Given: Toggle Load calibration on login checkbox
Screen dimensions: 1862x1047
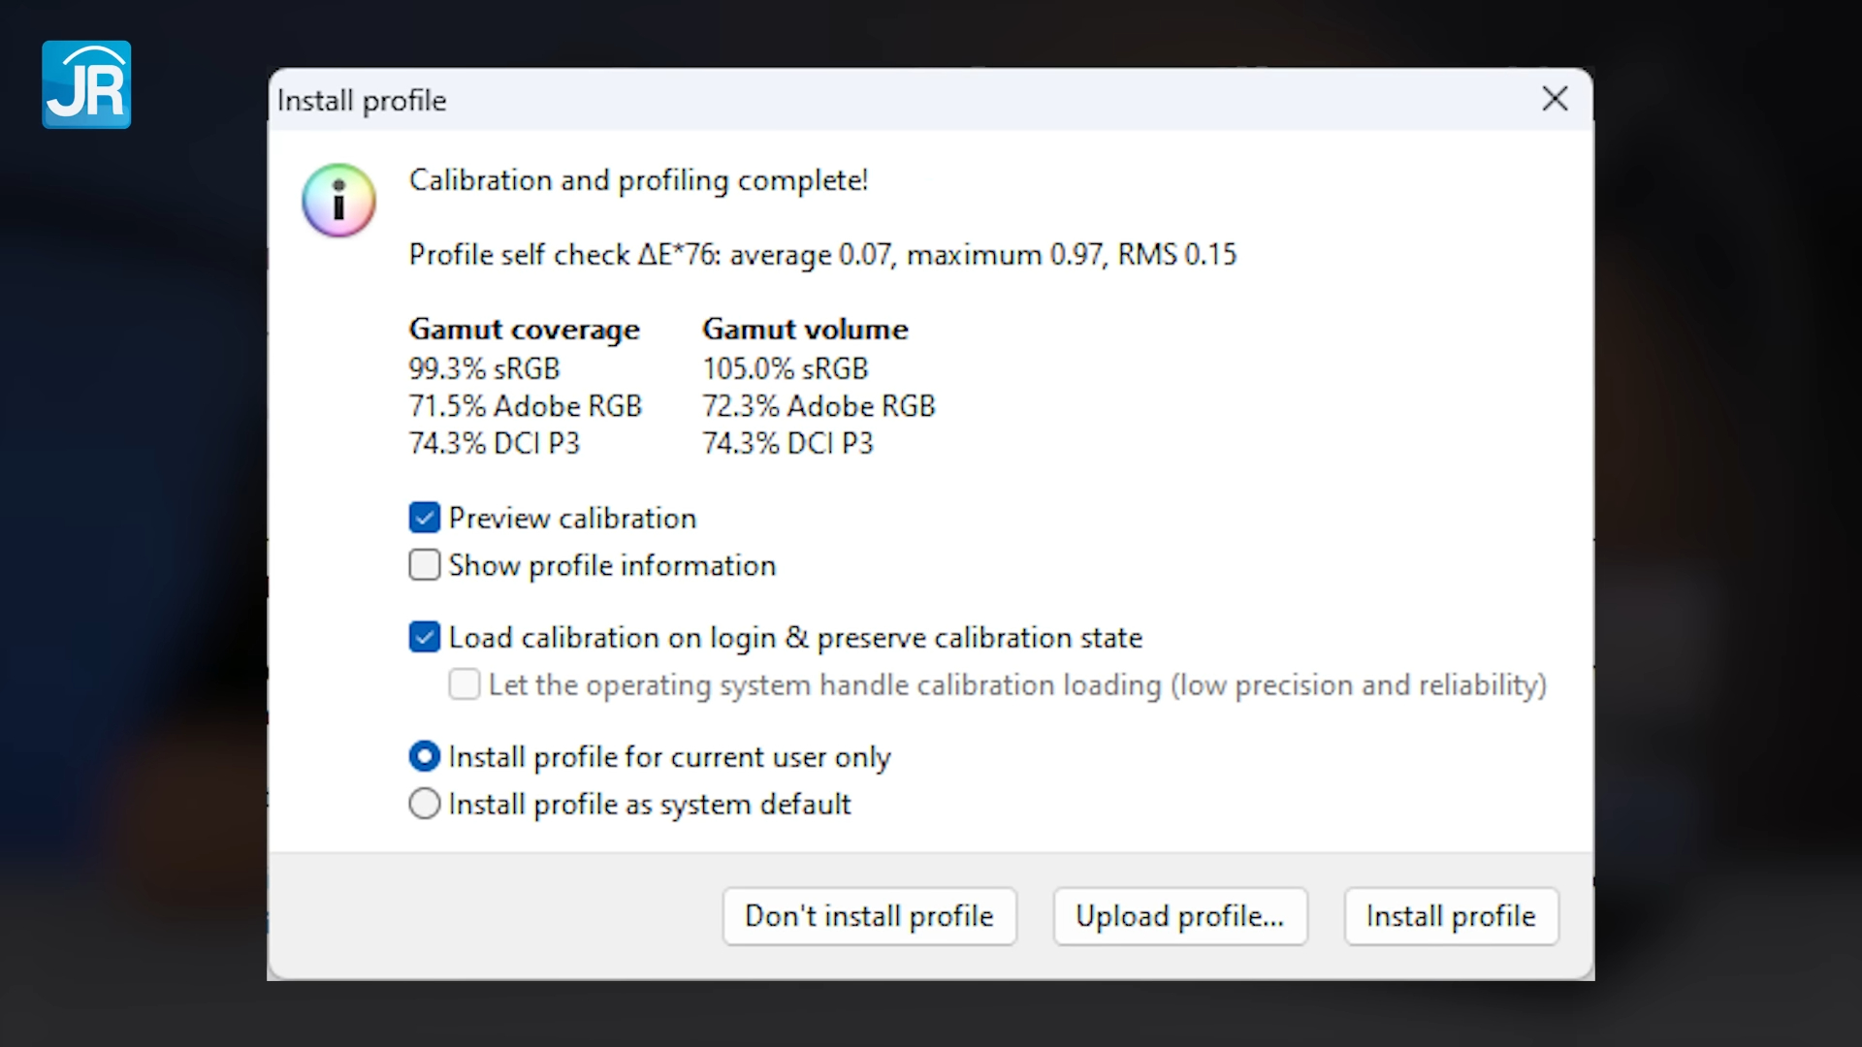Looking at the screenshot, I should [425, 637].
